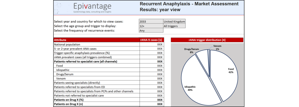Click XXX value for Patients seeing specialists (directly)
Screen dimensions: 299x107
[x=160, y=83]
